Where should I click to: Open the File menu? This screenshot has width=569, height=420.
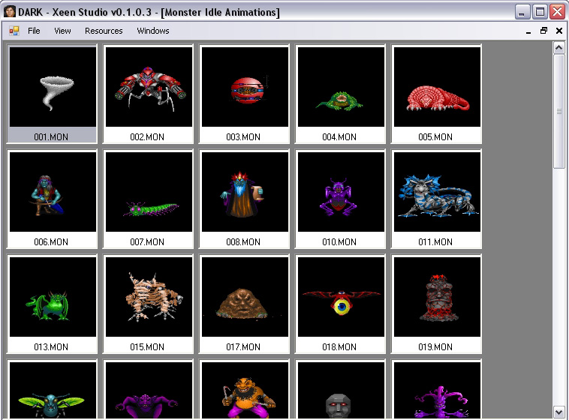point(34,31)
